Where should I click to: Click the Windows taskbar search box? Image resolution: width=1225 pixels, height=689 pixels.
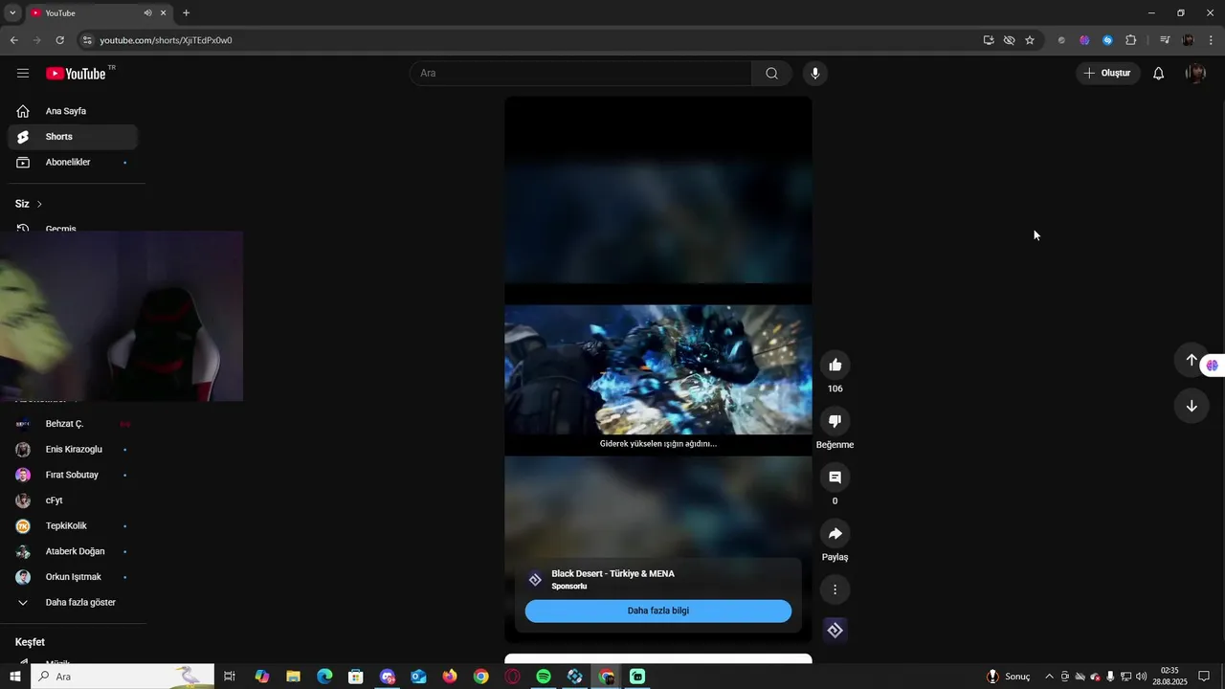pos(122,677)
